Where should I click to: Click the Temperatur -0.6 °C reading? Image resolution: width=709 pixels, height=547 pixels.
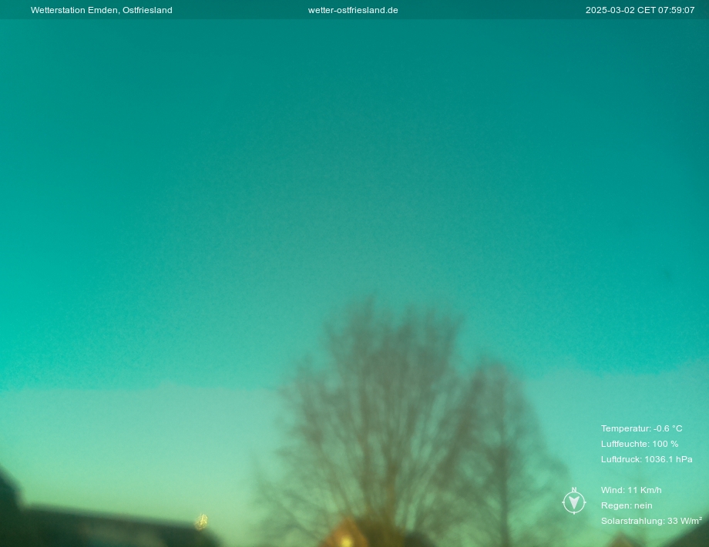(x=641, y=428)
